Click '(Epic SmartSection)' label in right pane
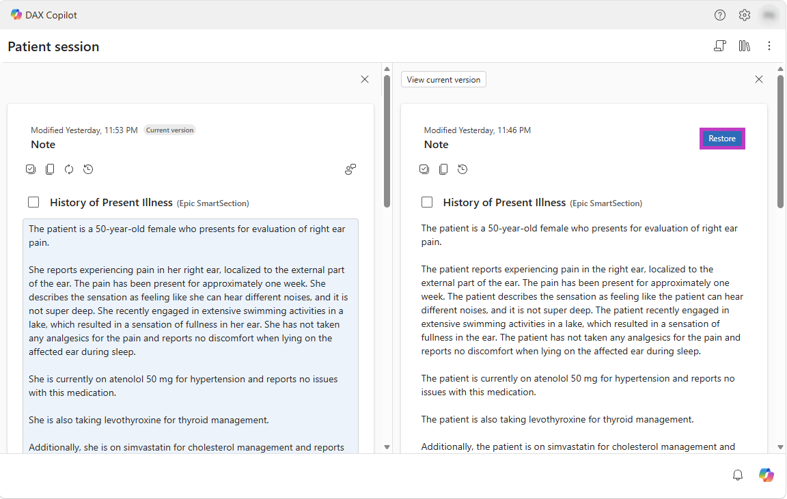This screenshot has height=499, width=787. [x=606, y=203]
